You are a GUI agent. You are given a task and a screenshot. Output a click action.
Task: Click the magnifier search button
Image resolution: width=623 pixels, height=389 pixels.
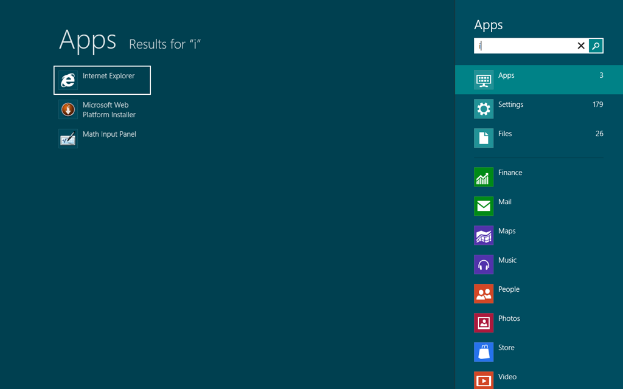596,46
